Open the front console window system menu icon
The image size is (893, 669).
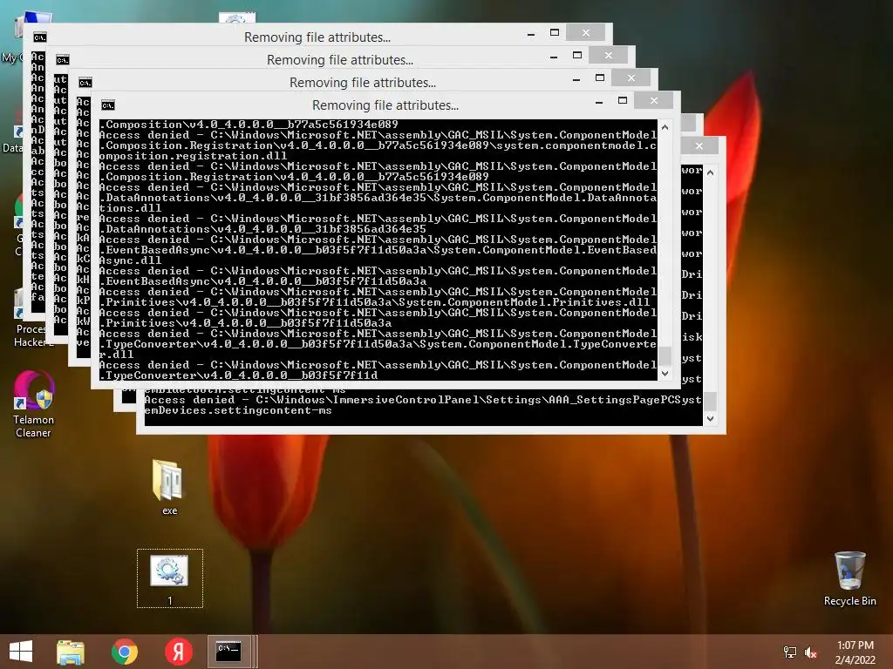(x=107, y=105)
